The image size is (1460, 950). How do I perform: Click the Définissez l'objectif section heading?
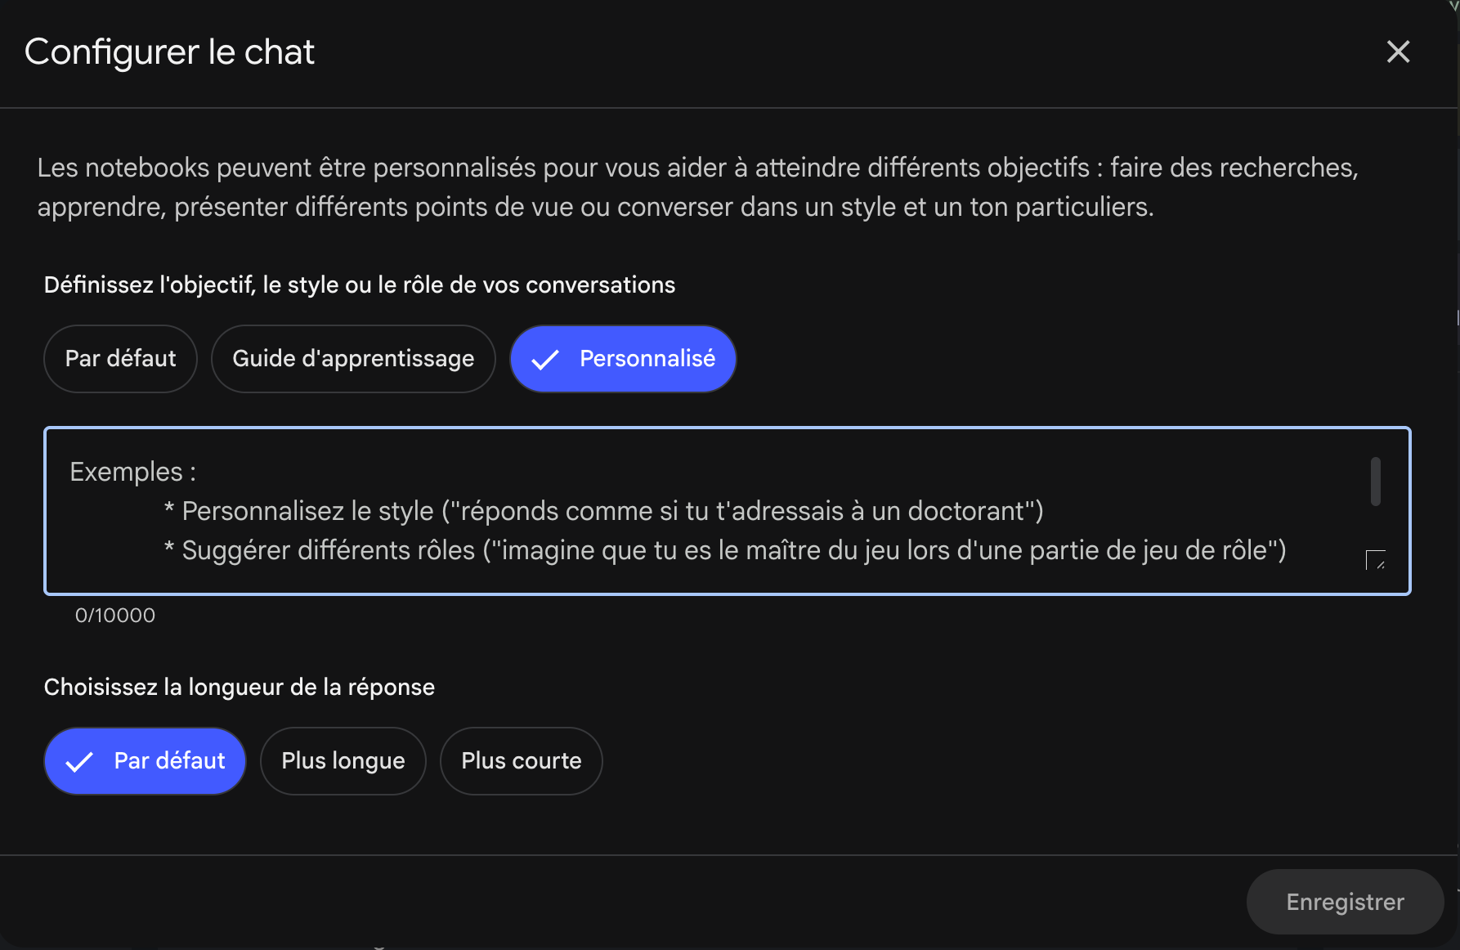360,285
